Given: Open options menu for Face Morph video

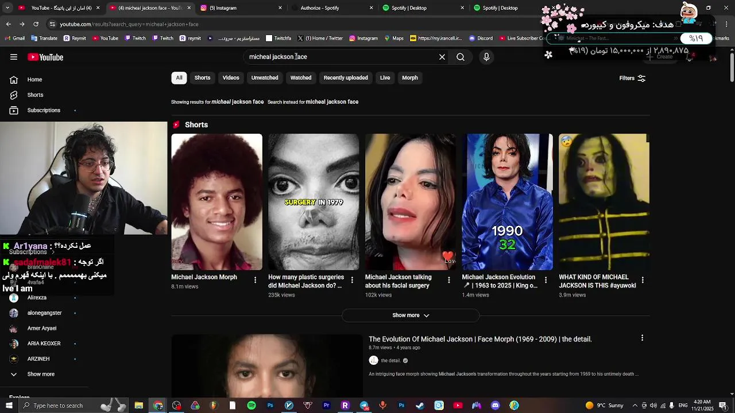Looking at the screenshot, I should (x=642, y=338).
